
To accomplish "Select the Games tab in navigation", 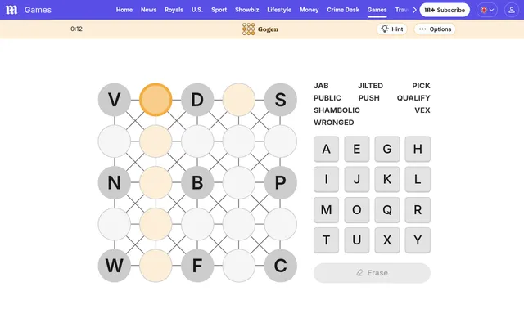I will click(x=377, y=10).
